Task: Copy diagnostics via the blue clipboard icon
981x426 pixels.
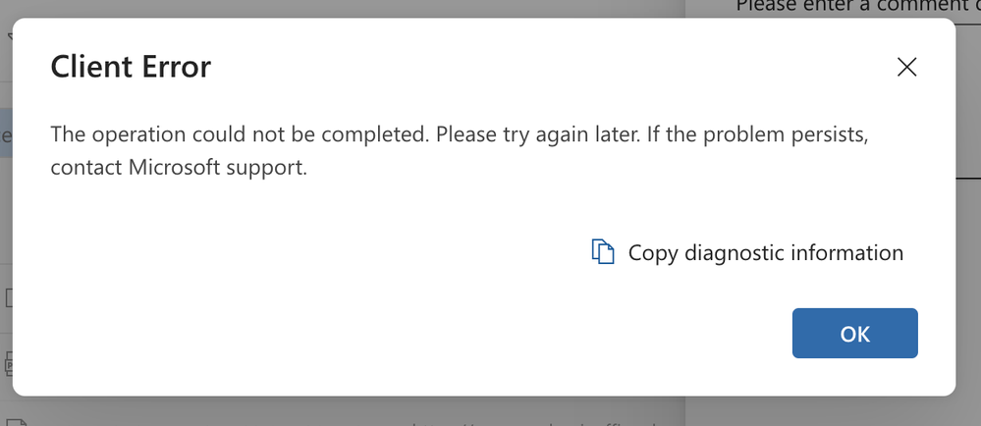Action: [603, 252]
